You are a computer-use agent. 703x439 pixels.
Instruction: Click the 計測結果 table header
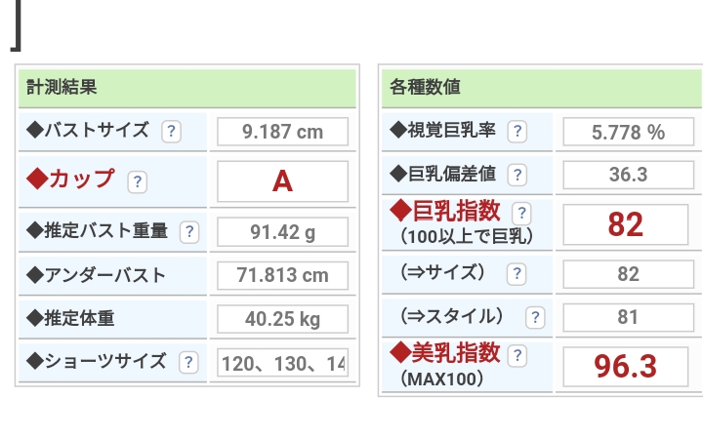click(x=187, y=87)
